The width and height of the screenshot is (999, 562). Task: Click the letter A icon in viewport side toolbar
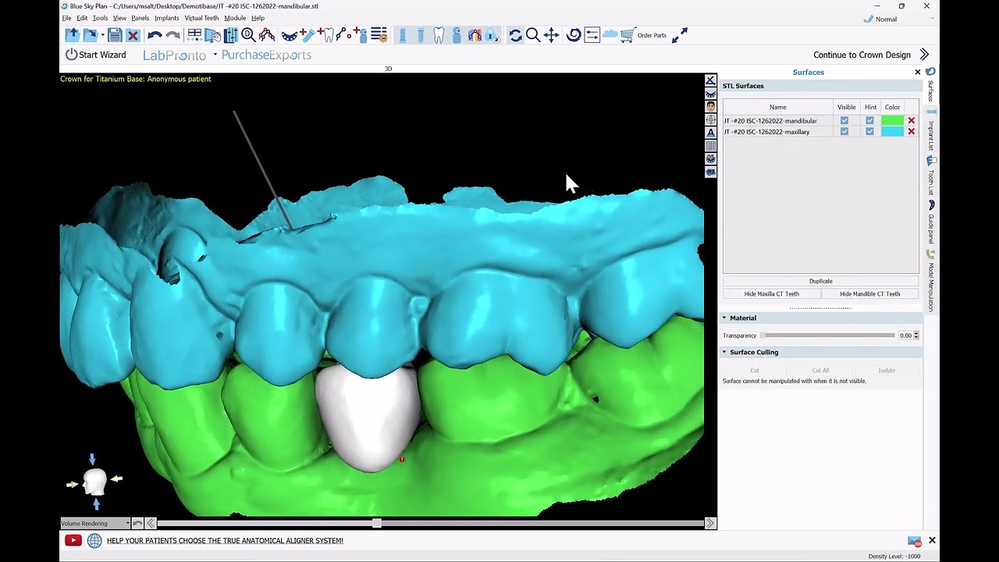click(x=710, y=133)
